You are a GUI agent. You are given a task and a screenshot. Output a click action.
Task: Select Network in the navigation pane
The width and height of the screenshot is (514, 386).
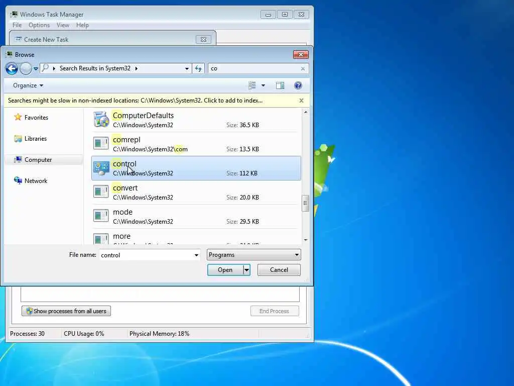pyautogui.click(x=36, y=181)
